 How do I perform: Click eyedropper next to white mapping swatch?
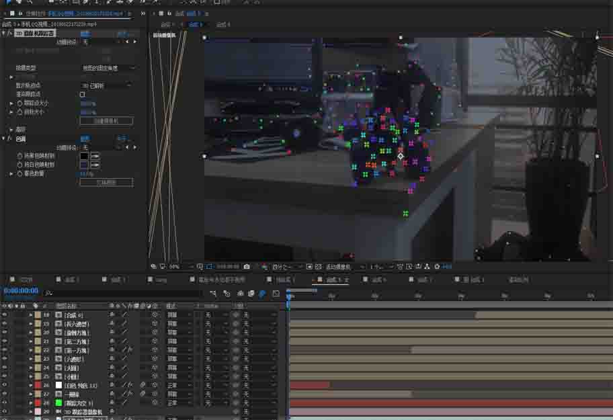click(95, 165)
